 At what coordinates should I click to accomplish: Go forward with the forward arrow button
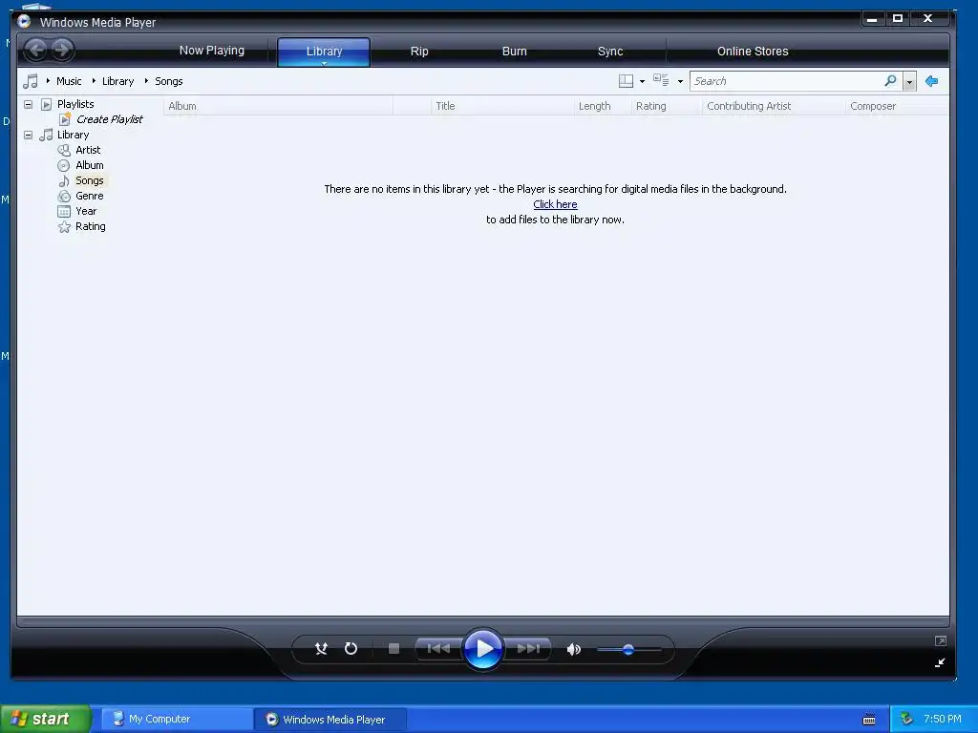pyautogui.click(x=62, y=50)
